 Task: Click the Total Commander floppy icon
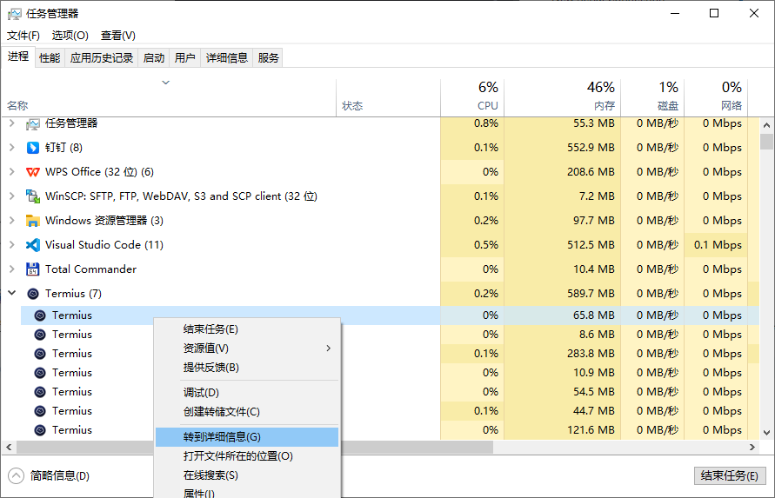click(33, 269)
